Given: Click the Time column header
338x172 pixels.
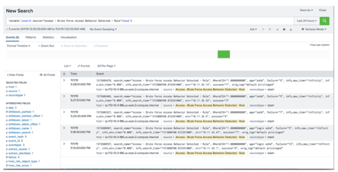Looking at the screenshot, I should (x=74, y=74).
